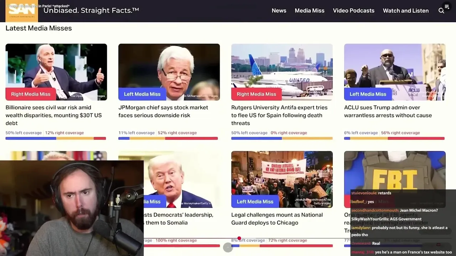
Task: Click the '50% left coverage' text on billionaire card
Action: pyautogui.click(x=24, y=133)
